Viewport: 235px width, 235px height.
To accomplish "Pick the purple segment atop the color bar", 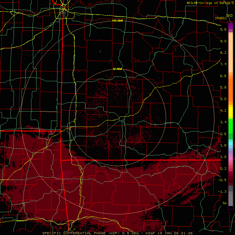I will pos(231,26).
